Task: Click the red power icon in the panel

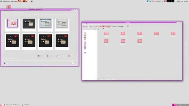Action: coord(165,1)
